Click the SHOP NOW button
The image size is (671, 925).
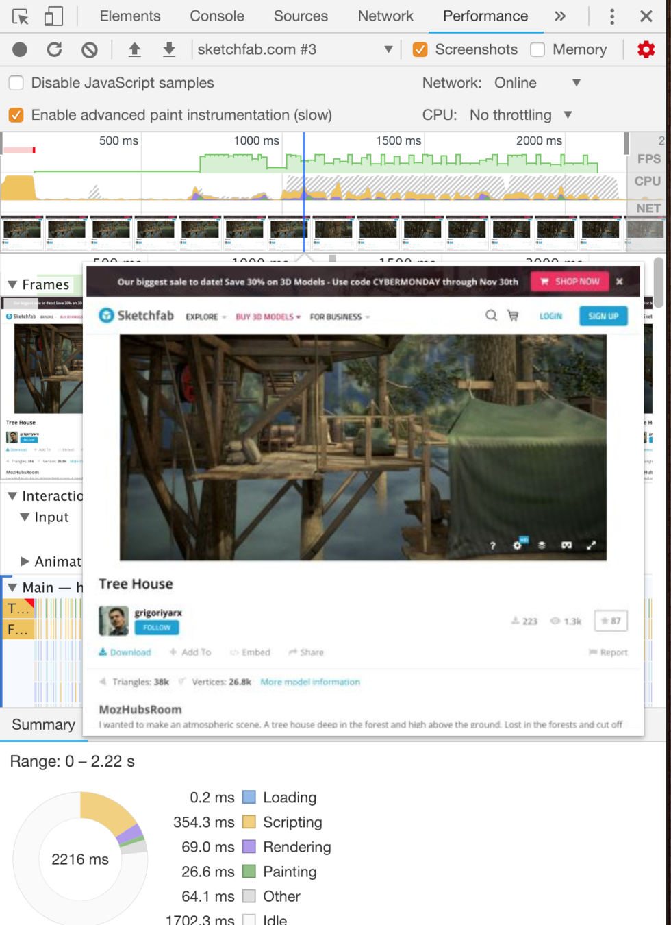[x=570, y=282]
